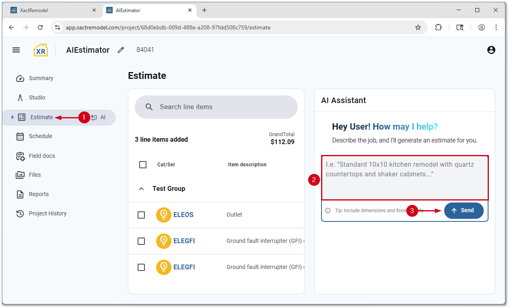Open the Schedule page in sidebar
Viewport: 509px width, 308px height.
(40, 136)
